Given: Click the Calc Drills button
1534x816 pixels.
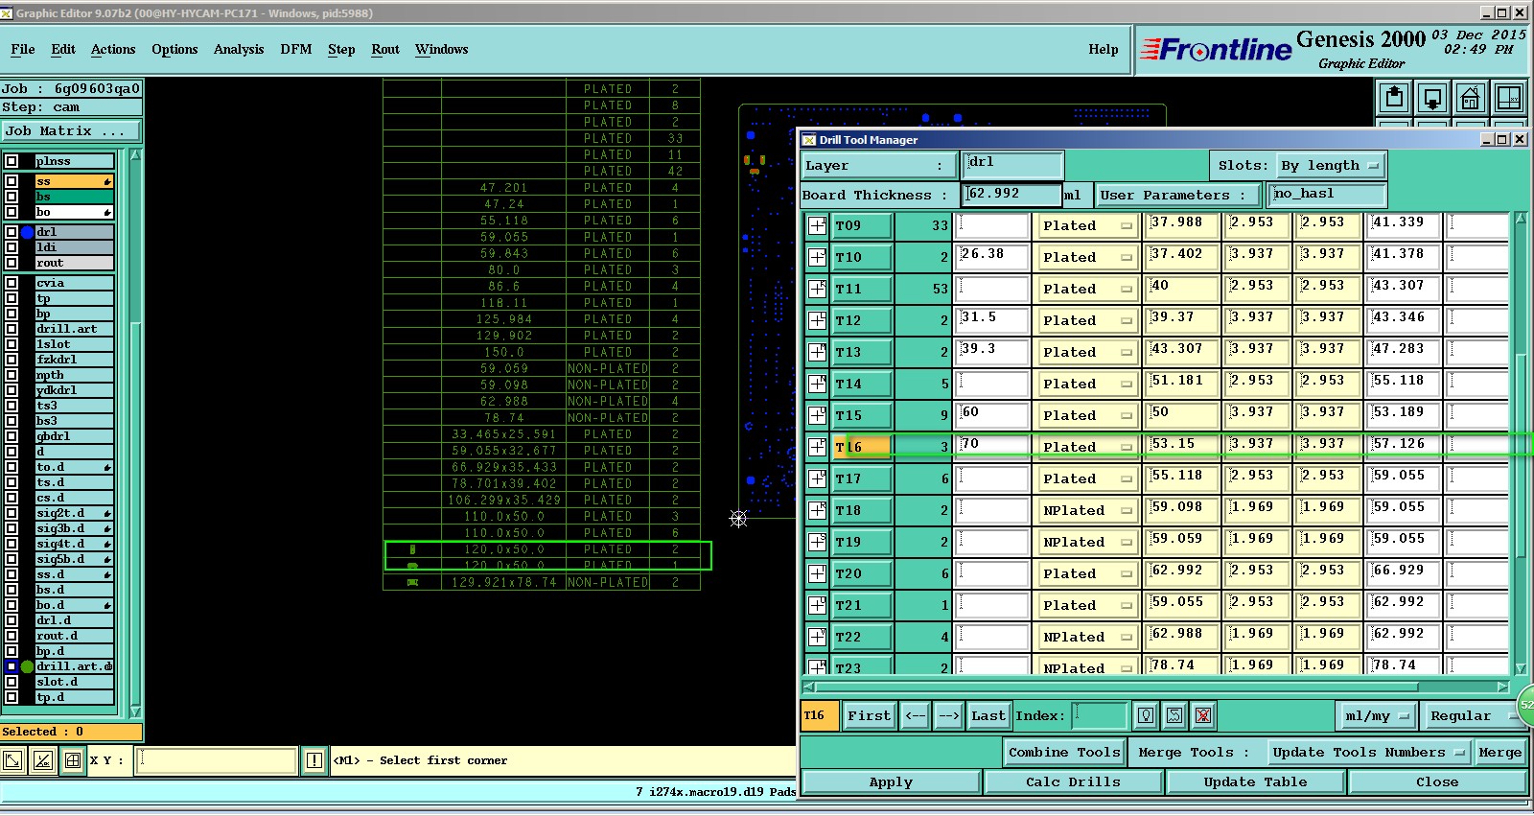Looking at the screenshot, I should [x=1073, y=782].
